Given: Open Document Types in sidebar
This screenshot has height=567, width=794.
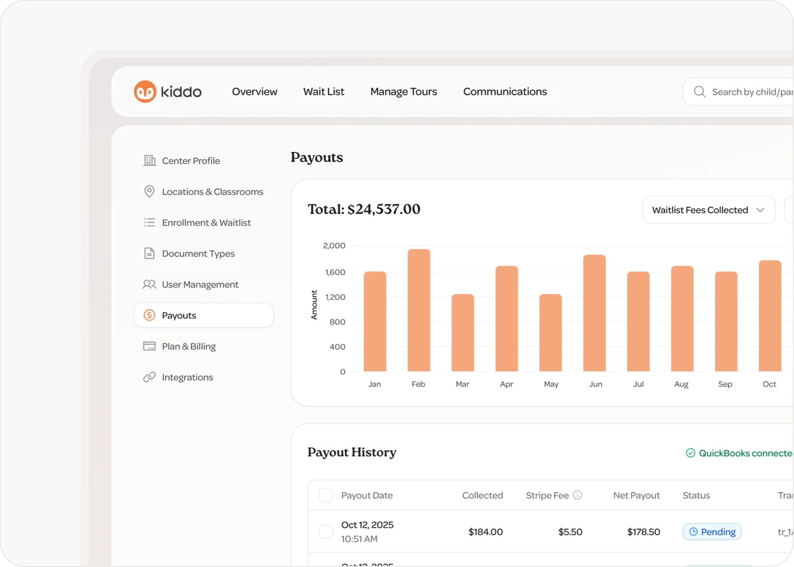Looking at the screenshot, I should (204, 253).
